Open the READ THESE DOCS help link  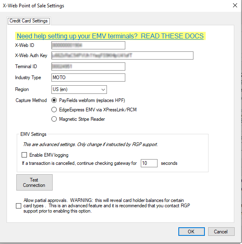point(110,36)
